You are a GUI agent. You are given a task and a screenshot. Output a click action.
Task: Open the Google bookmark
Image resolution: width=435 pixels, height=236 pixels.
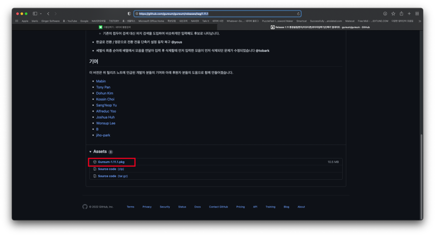[84, 21]
